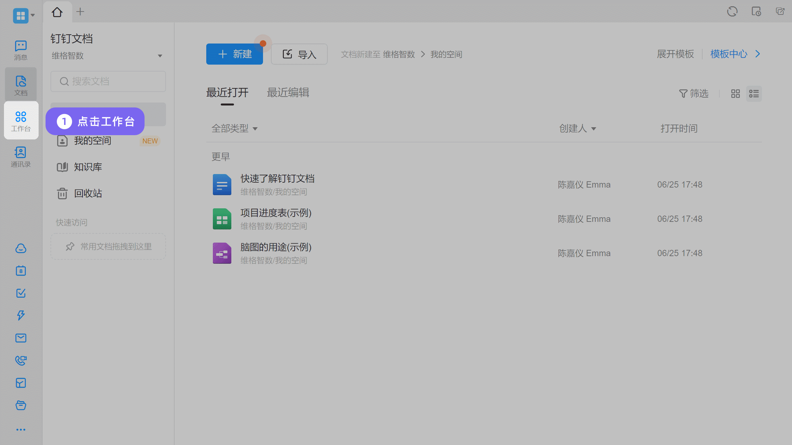Switch to list view layout
The height and width of the screenshot is (445, 792).
[754, 94]
